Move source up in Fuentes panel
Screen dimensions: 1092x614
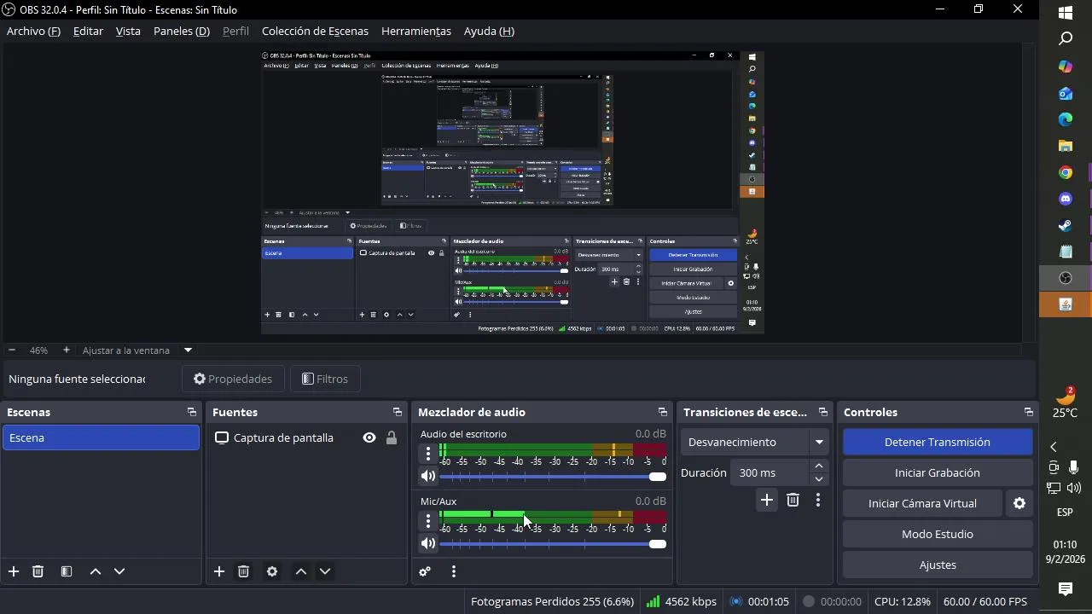pos(301,571)
